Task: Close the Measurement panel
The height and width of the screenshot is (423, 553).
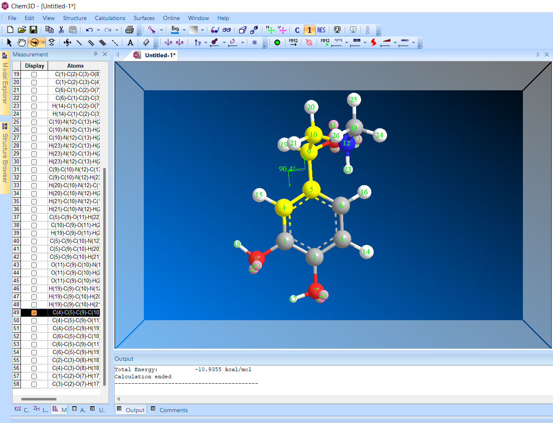Action: coord(105,54)
